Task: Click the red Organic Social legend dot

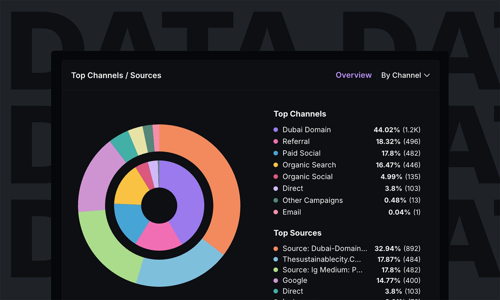Action: (276, 177)
